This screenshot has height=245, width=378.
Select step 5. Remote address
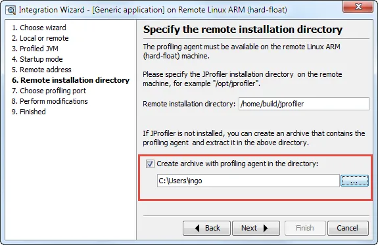[x=41, y=70]
